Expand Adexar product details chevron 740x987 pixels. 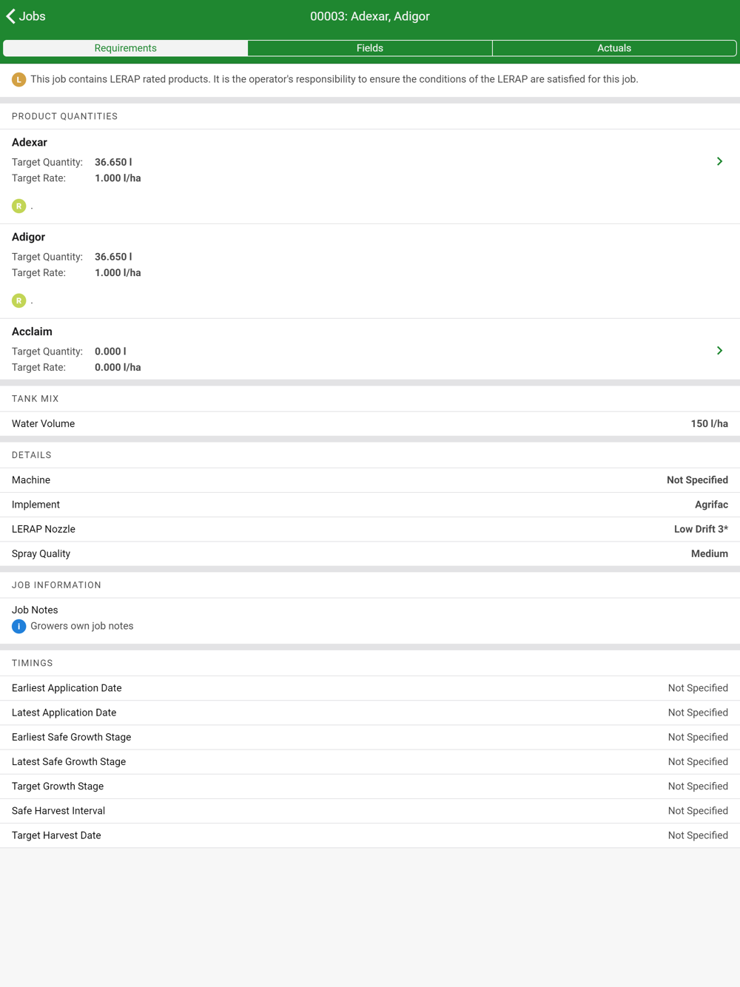pos(719,161)
